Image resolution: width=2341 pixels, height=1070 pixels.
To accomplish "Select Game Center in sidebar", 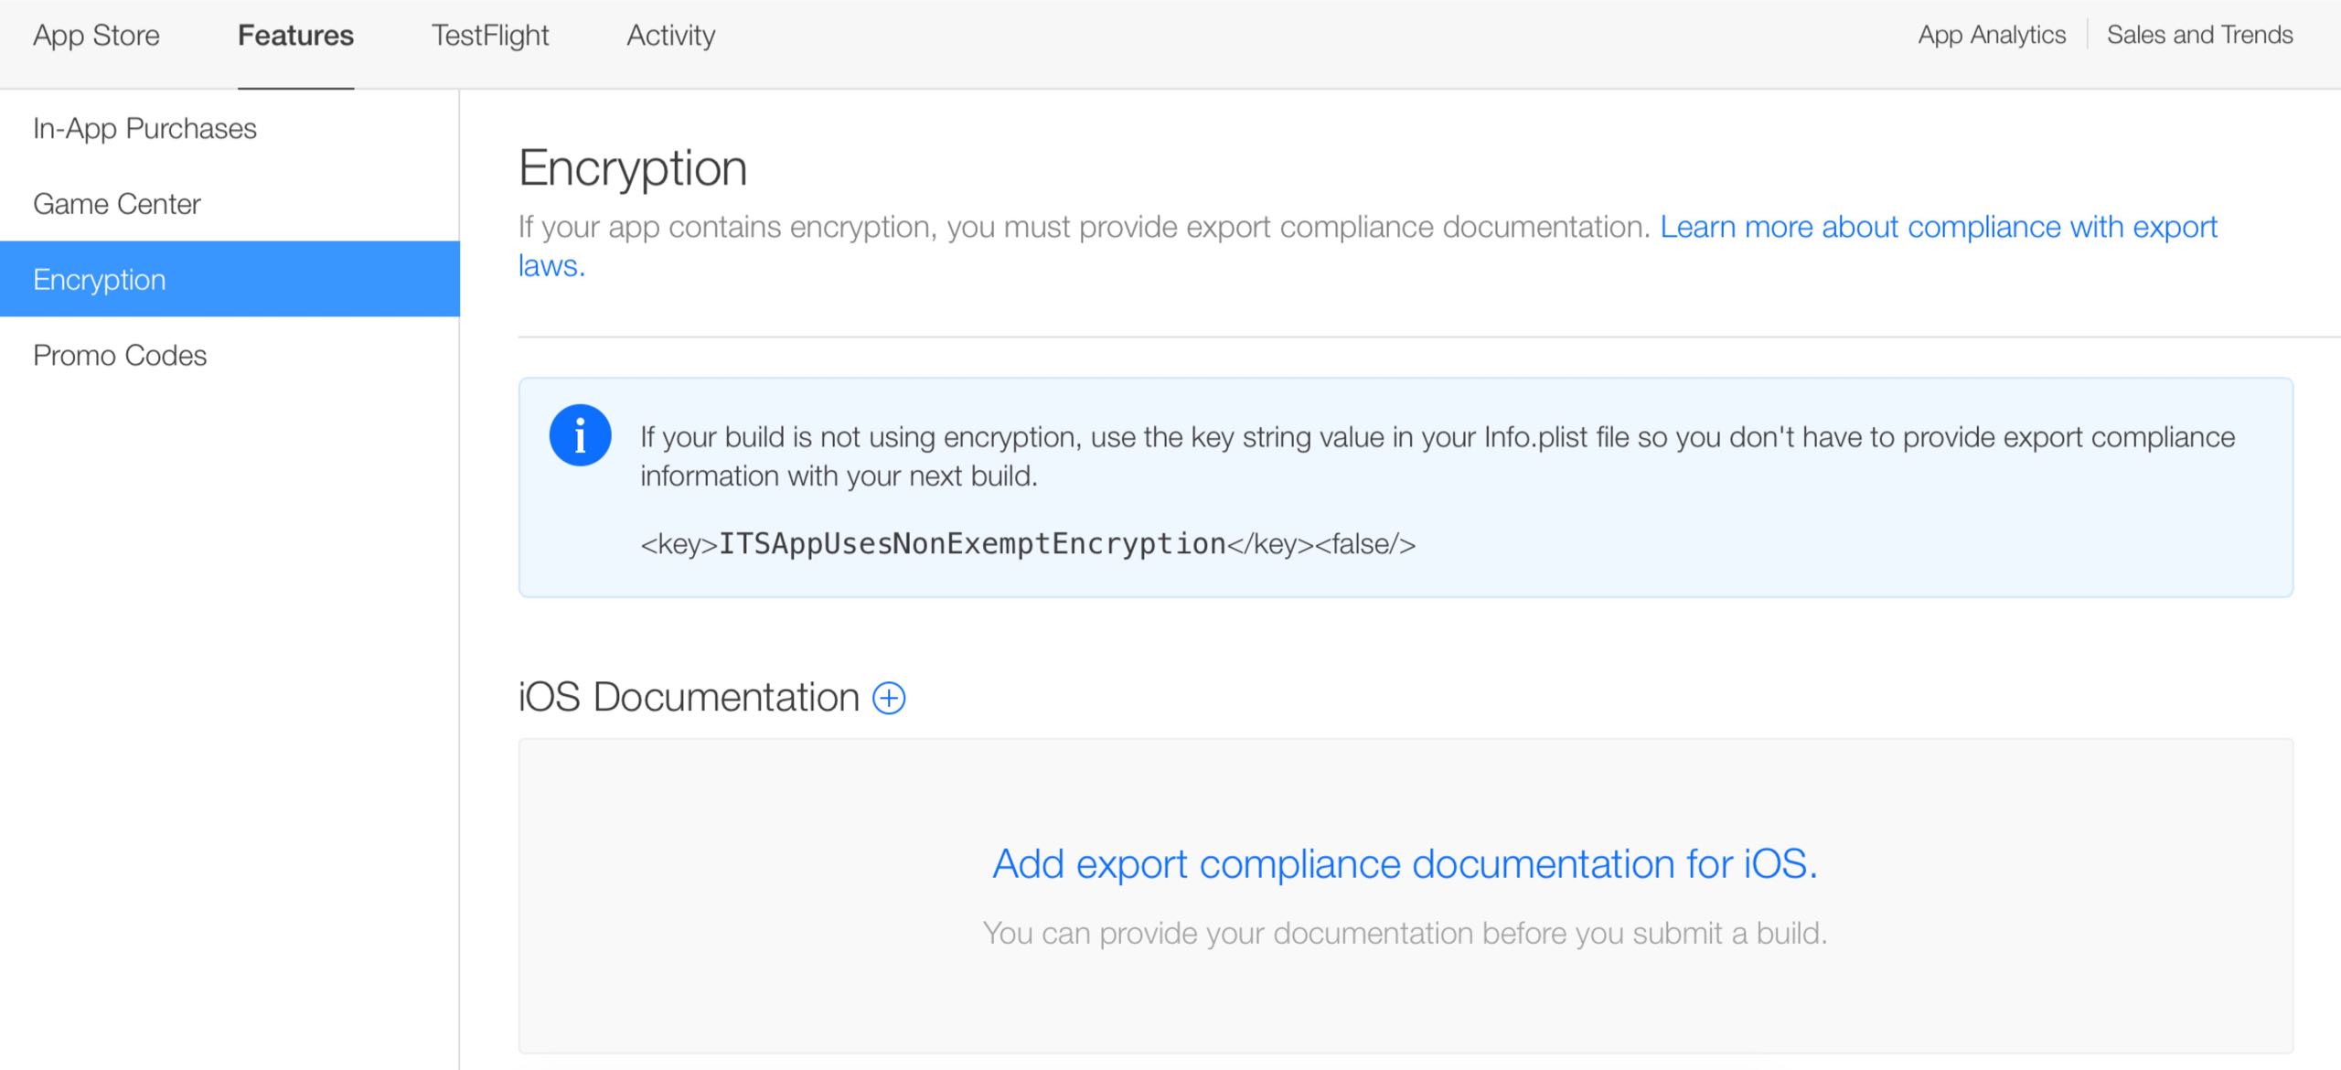I will coord(116,204).
